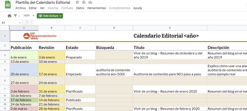This screenshot has height=111, width=247.
Task: Click the 13 de enero cell
Action: 24,62
